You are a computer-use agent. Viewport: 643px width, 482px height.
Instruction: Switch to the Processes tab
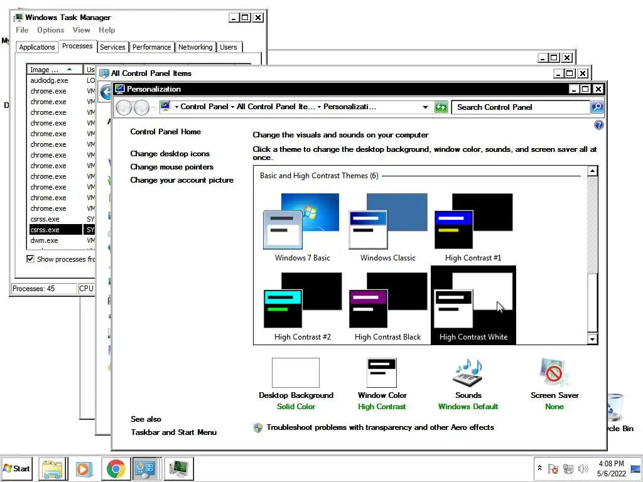[77, 46]
